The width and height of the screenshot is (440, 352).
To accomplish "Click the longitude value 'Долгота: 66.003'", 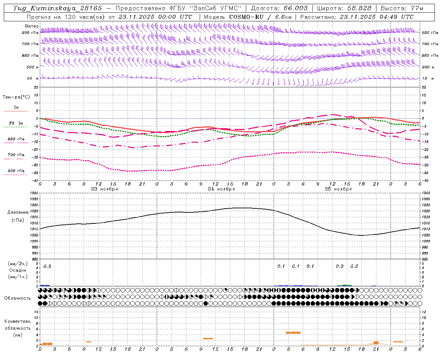I will 279,8.
